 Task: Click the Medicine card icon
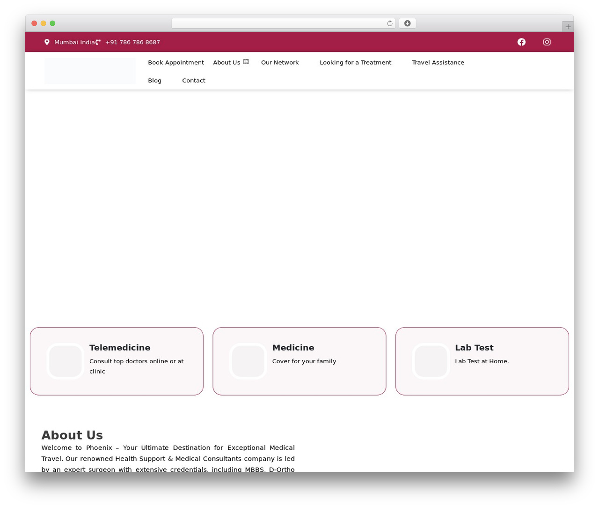(x=248, y=361)
